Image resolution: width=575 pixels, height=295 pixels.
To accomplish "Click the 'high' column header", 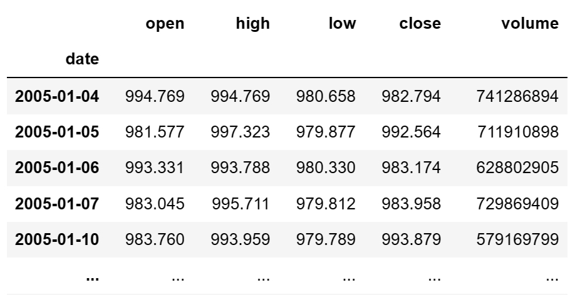I will coord(254,24).
